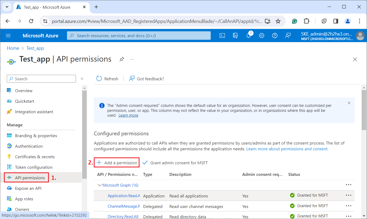Open directories and subscriptions filter icon

235,36
